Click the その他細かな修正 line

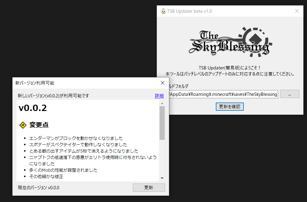(x=46, y=177)
